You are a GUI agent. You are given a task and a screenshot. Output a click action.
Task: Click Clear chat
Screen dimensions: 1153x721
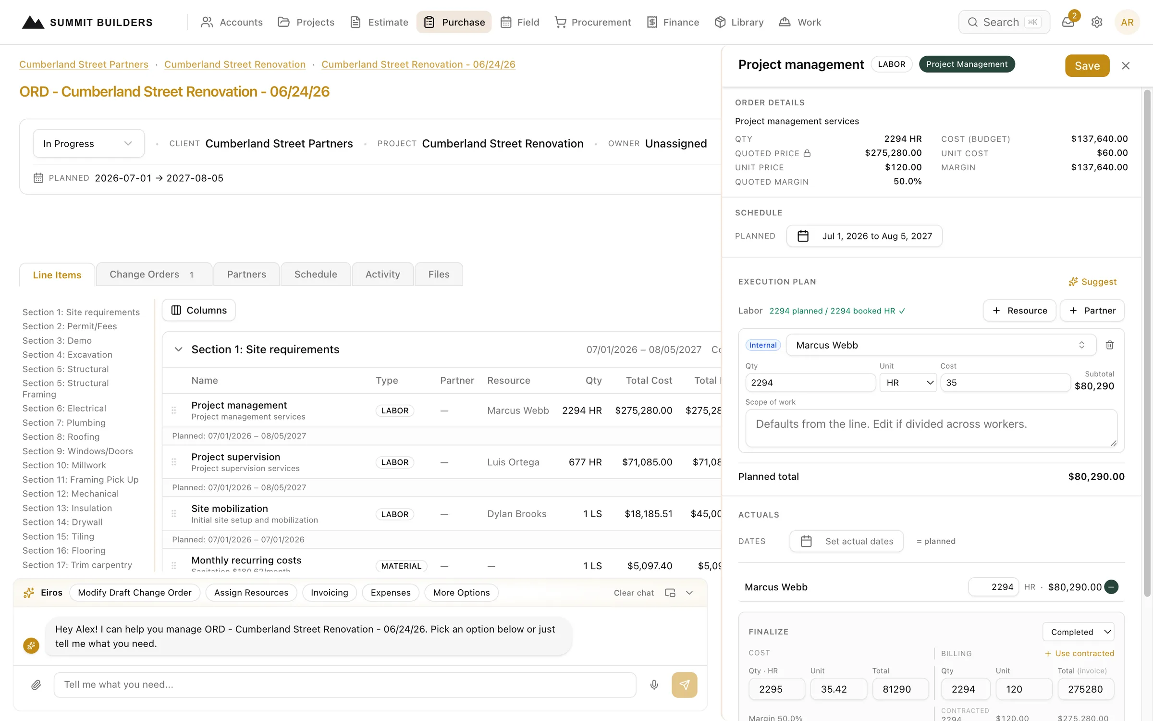click(634, 593)
